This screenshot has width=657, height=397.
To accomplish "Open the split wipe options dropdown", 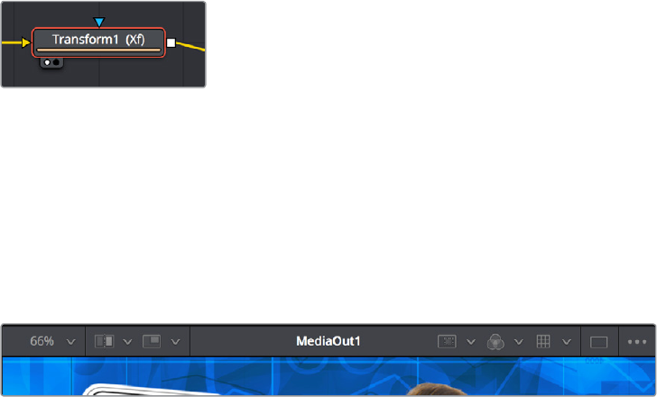I will pyautogui.click(x=128, y=342).
